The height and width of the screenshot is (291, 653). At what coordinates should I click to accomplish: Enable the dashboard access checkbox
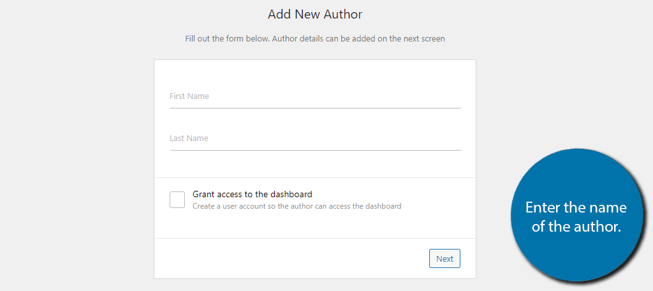[177, 200]
